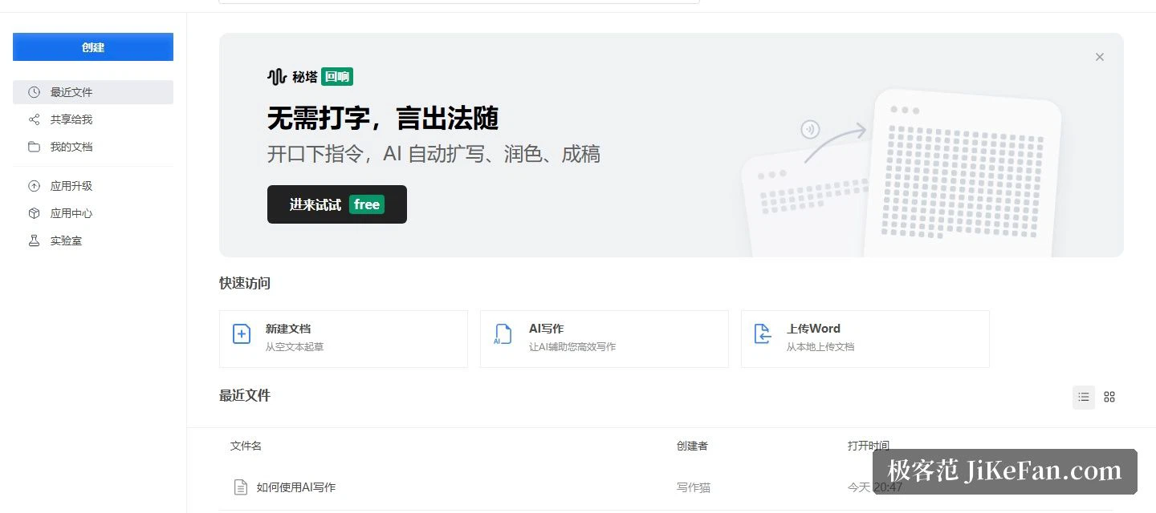Image resolution: width=1156 pixels, height=513 pixels.
Task: Click the 进来试试 free button
Action: tap(337, 204)
